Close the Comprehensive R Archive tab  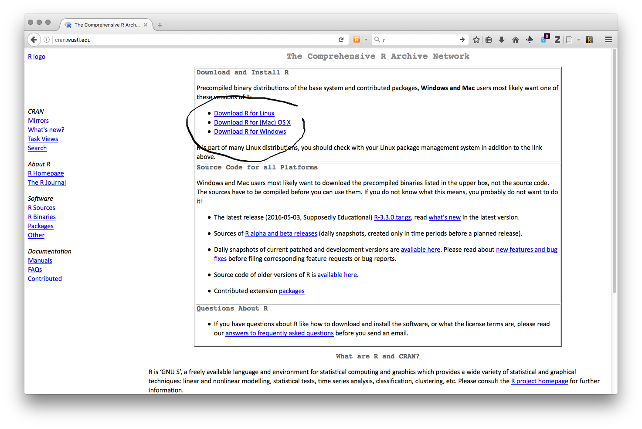point(146,25)
